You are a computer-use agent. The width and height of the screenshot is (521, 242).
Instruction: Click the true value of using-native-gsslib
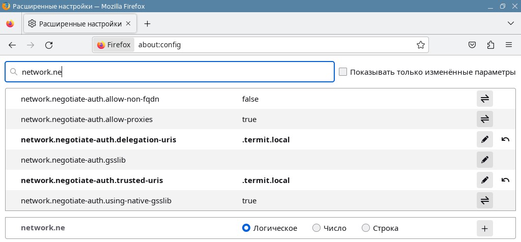coord(249,201)
